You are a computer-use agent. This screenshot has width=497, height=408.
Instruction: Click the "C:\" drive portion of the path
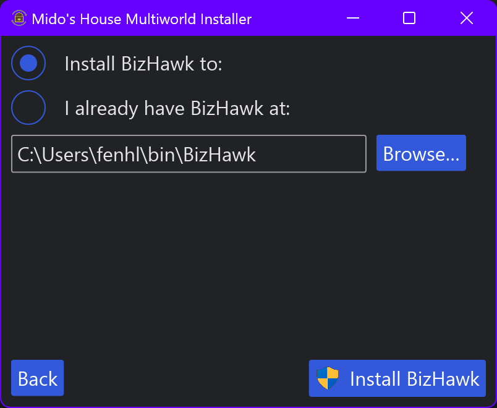[27, 155]
